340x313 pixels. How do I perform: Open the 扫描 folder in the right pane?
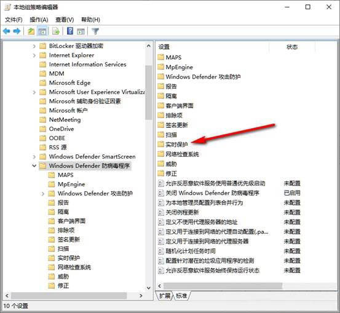pos(171,135)
